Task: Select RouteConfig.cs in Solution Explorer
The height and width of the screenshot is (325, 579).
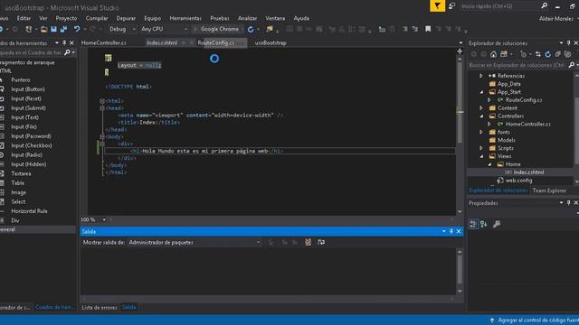Action: (x=524, y=100)
